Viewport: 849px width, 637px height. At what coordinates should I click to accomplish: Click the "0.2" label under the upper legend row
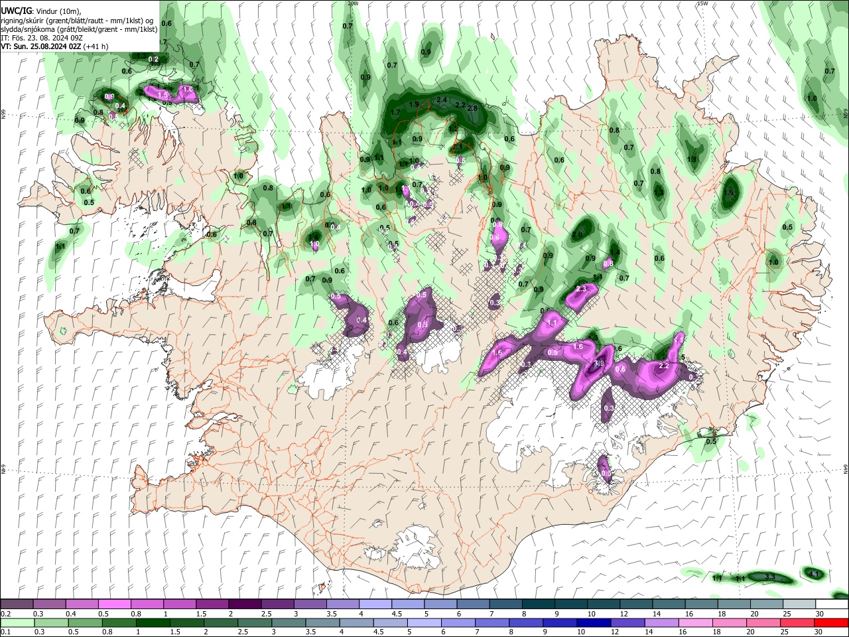tap(5, 614)
